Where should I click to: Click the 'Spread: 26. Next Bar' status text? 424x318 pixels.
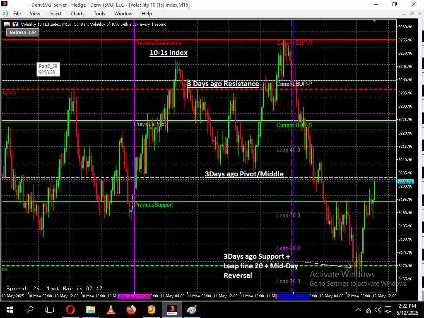(x=54, y=289)
